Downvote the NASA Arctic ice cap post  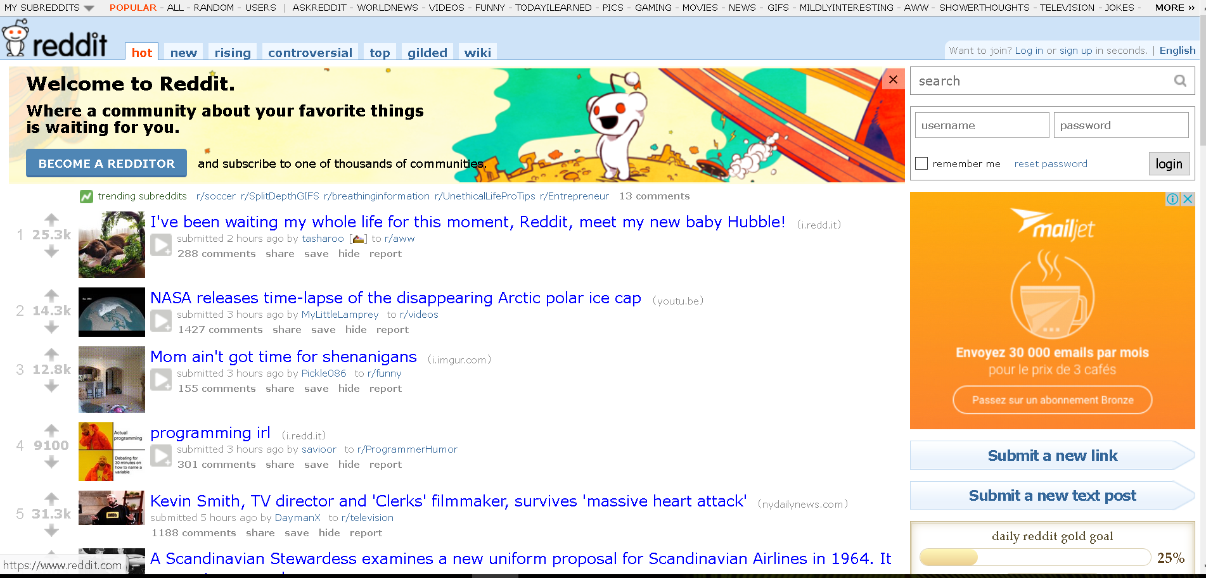tap(51, 327)
